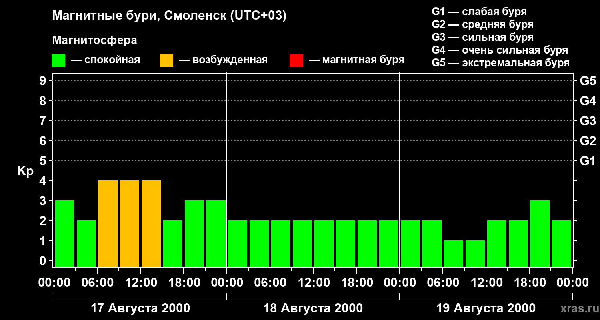Screen dimensions: 600x320
Task: Click the red "магнитная буря" legend swatch
Action: [296, 60]
